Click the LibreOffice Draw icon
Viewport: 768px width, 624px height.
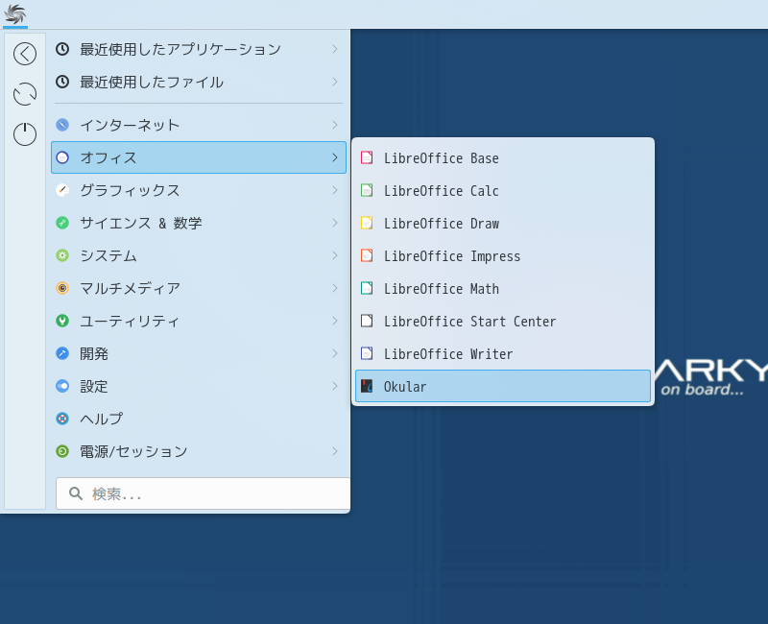coord(367,223)
